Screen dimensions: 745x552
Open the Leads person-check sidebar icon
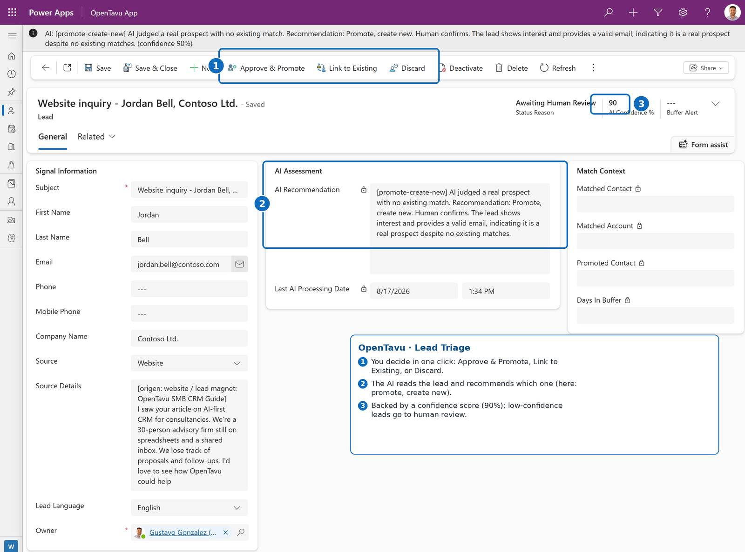tap(12, 111)
